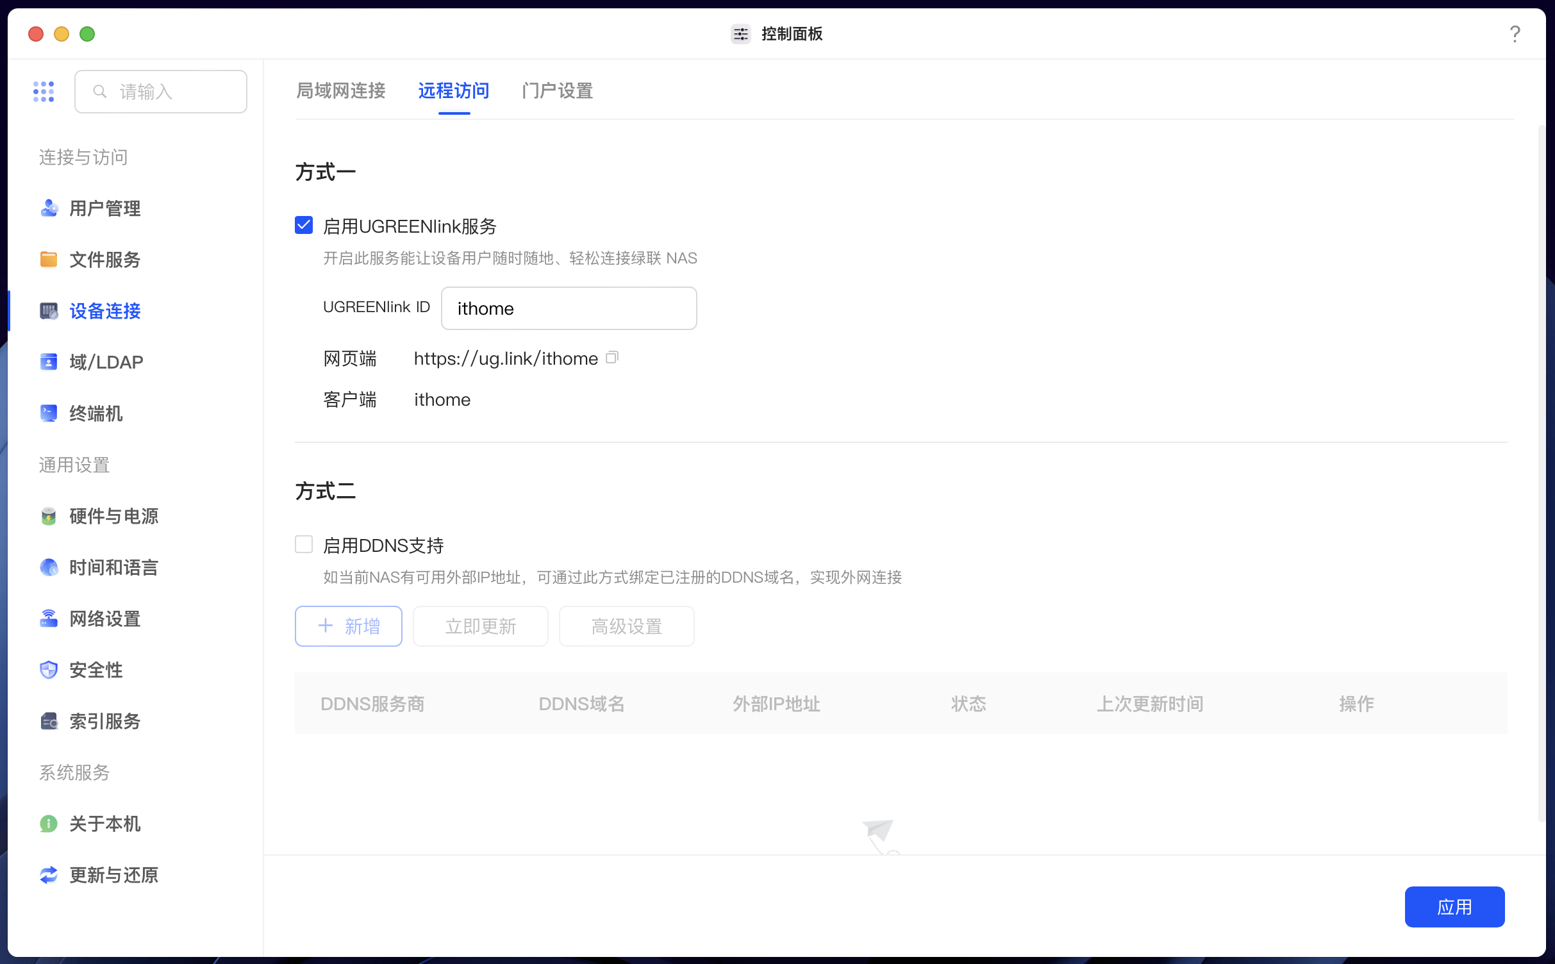Disable the 启用UGREENlink服务 checkbox
1555x964 pixels.
[x=304, y=226]
